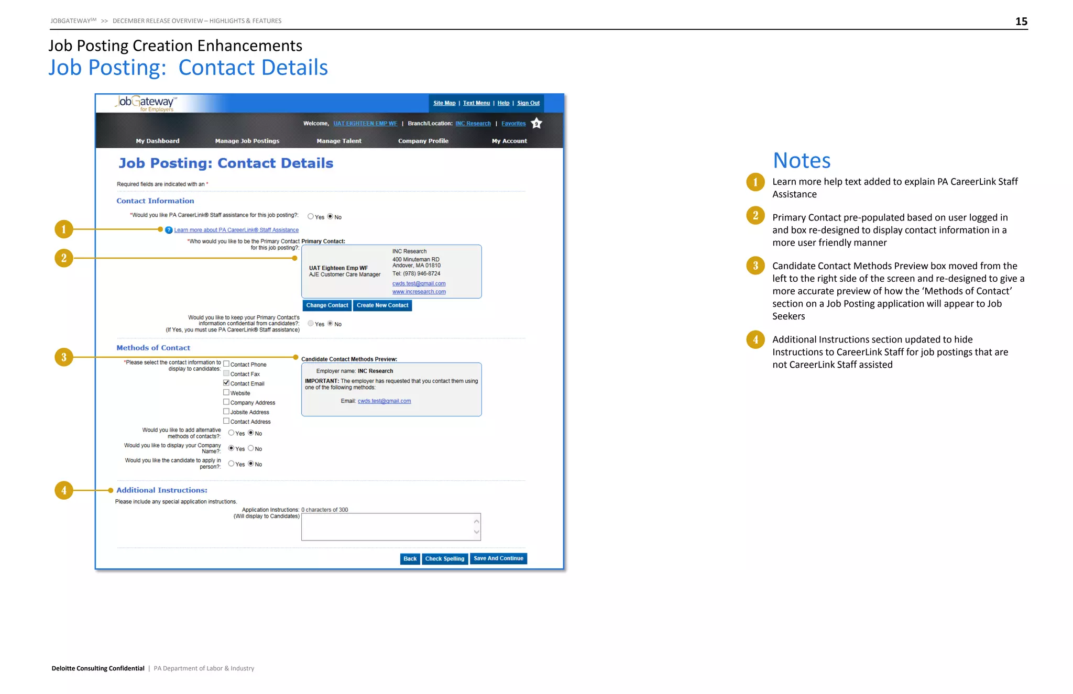The height and width of the screenshot is (694, 1073).
Task: Open www.incresearch.com website link
Action: [x=419, y=292]
